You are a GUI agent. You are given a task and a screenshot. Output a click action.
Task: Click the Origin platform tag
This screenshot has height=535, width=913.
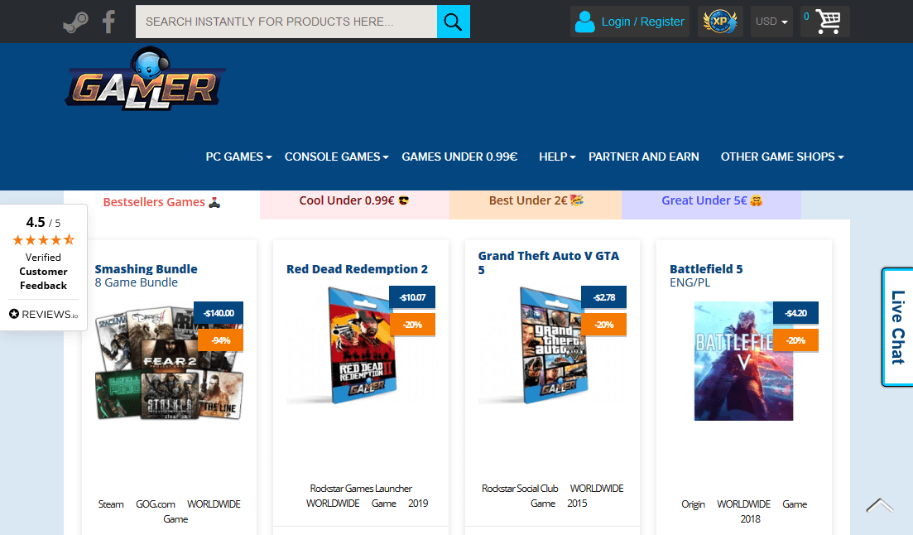tap(693, 504)
